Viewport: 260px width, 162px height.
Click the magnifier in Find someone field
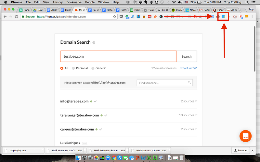pos(189,83)
